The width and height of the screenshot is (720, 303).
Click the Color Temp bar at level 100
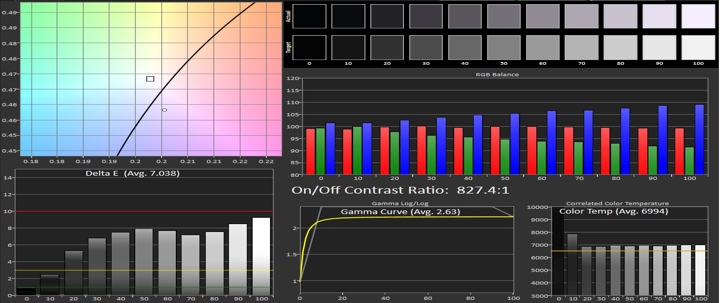(x=700, y=270)
